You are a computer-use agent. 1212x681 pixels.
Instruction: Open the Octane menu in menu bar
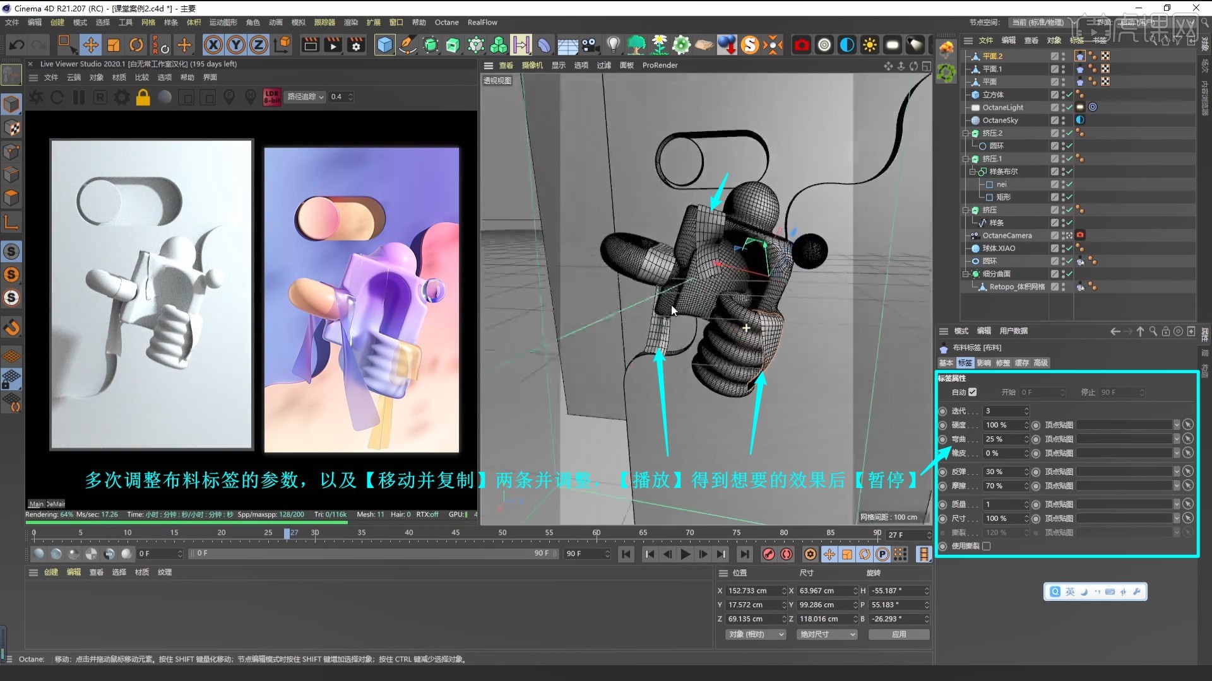pyautogui.click(x=446, y=22)
